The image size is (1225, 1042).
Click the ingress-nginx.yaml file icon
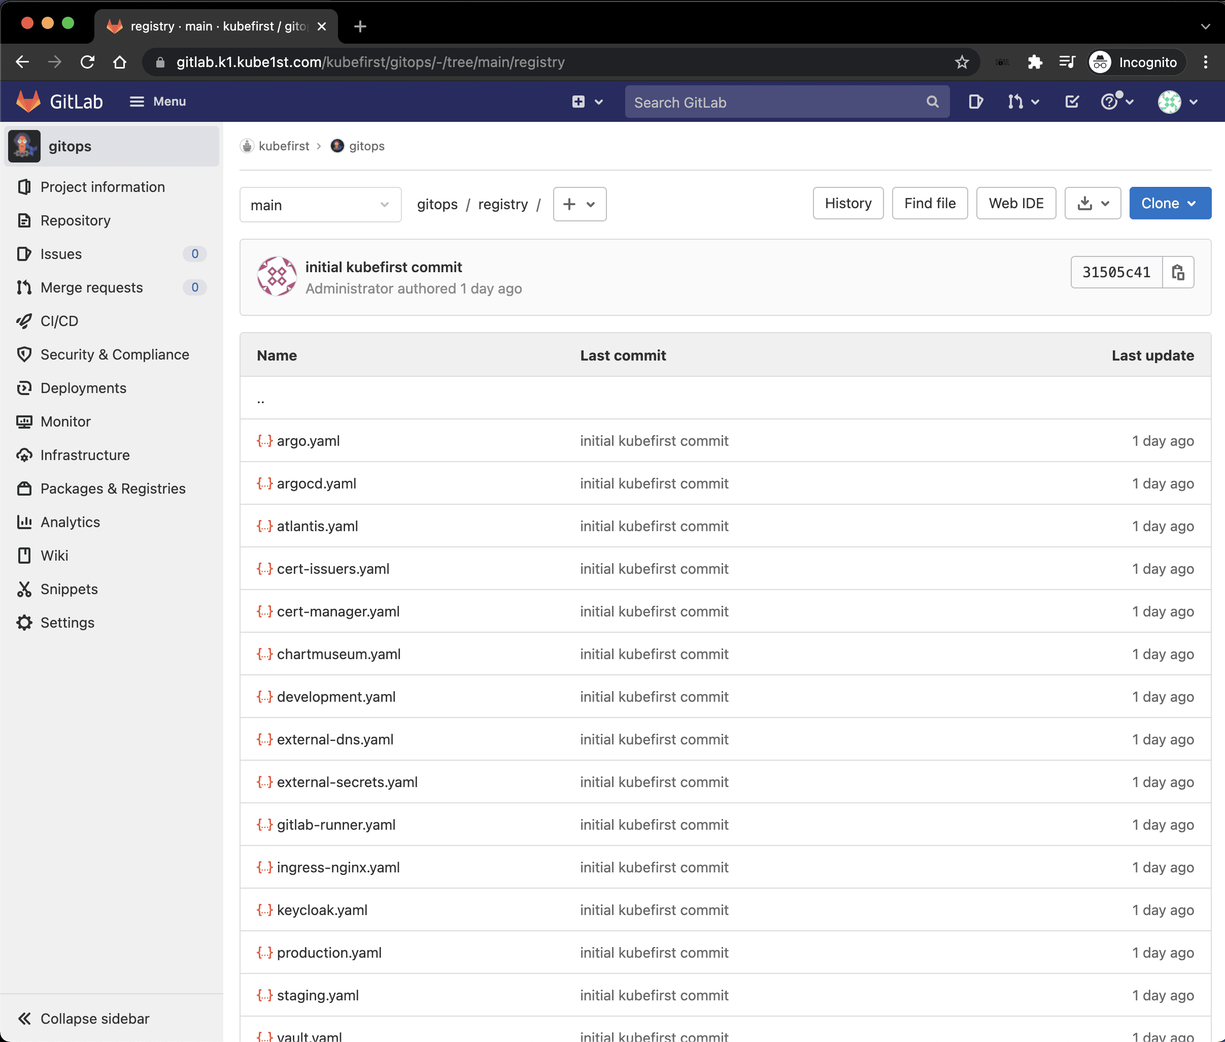pyautogui.click(x=264, y=867)
